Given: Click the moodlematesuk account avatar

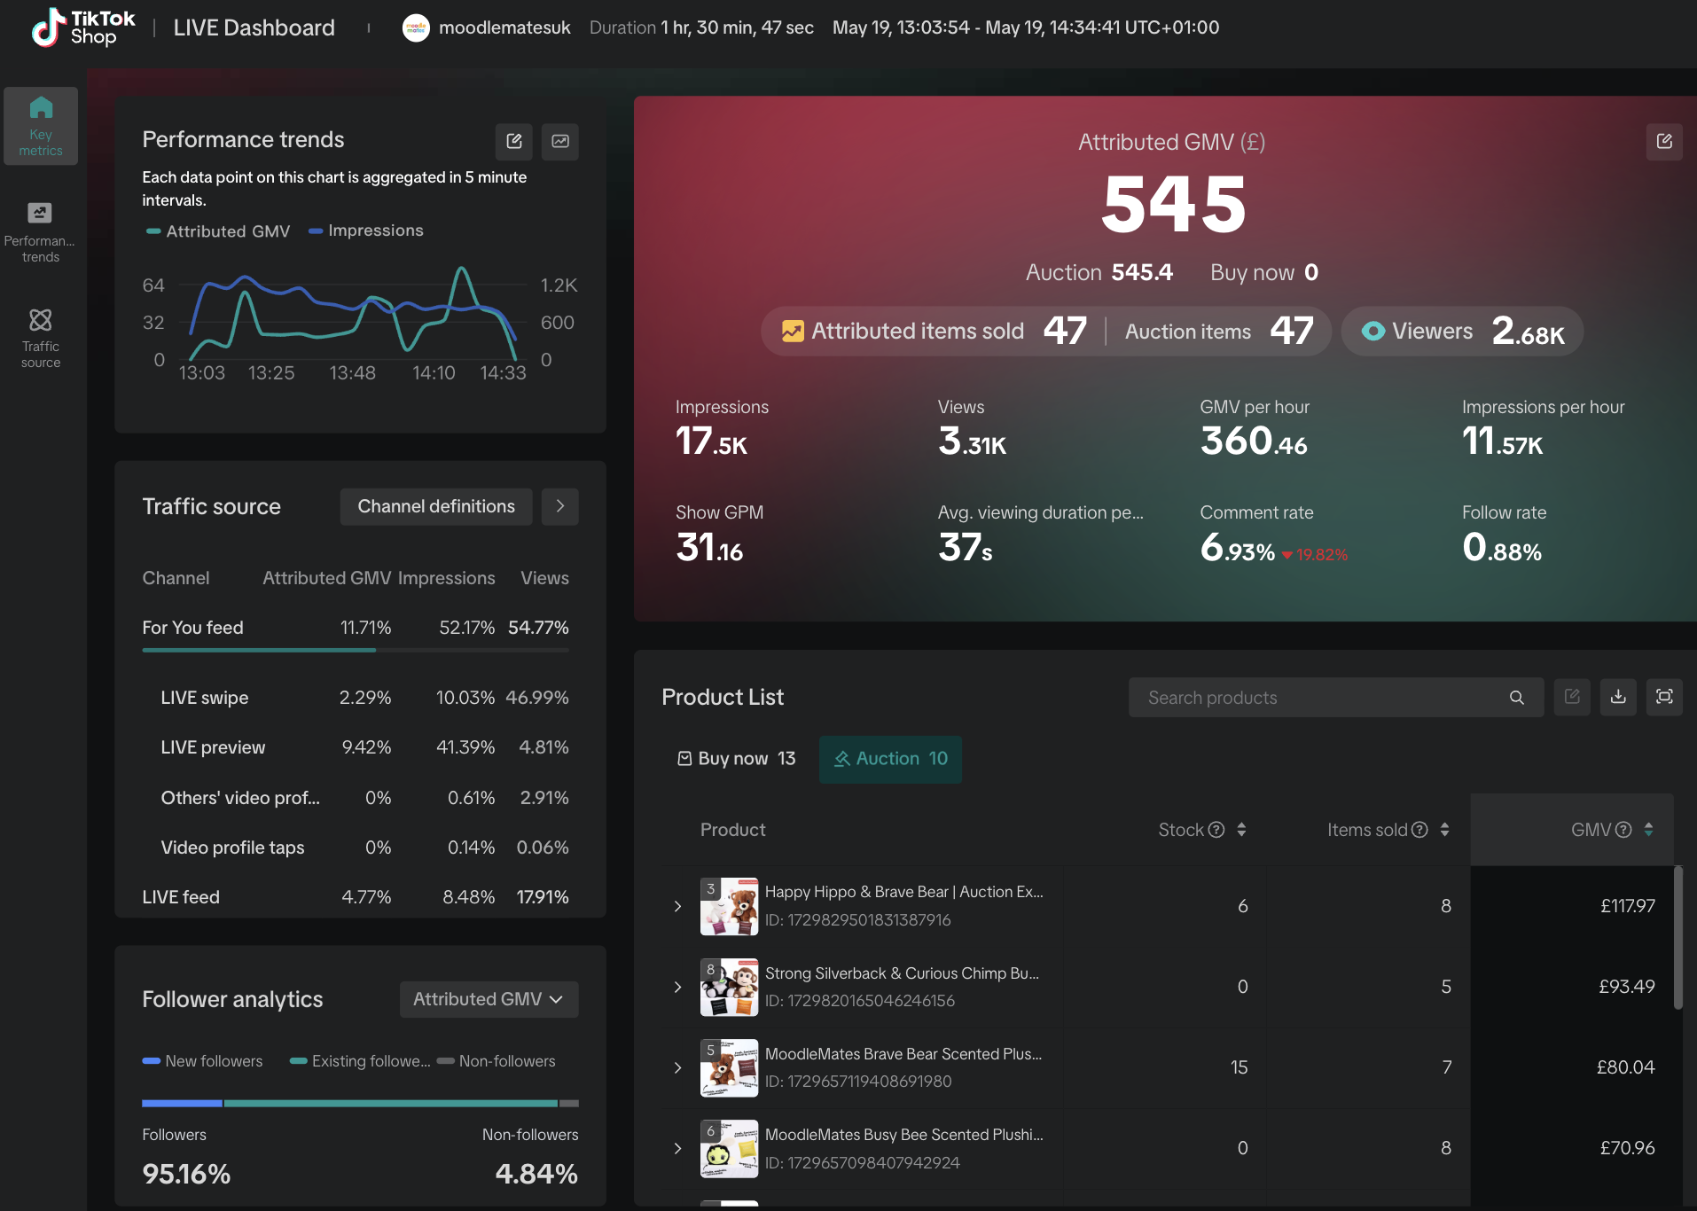Looking at the screenshot, I should coord(416,27).
